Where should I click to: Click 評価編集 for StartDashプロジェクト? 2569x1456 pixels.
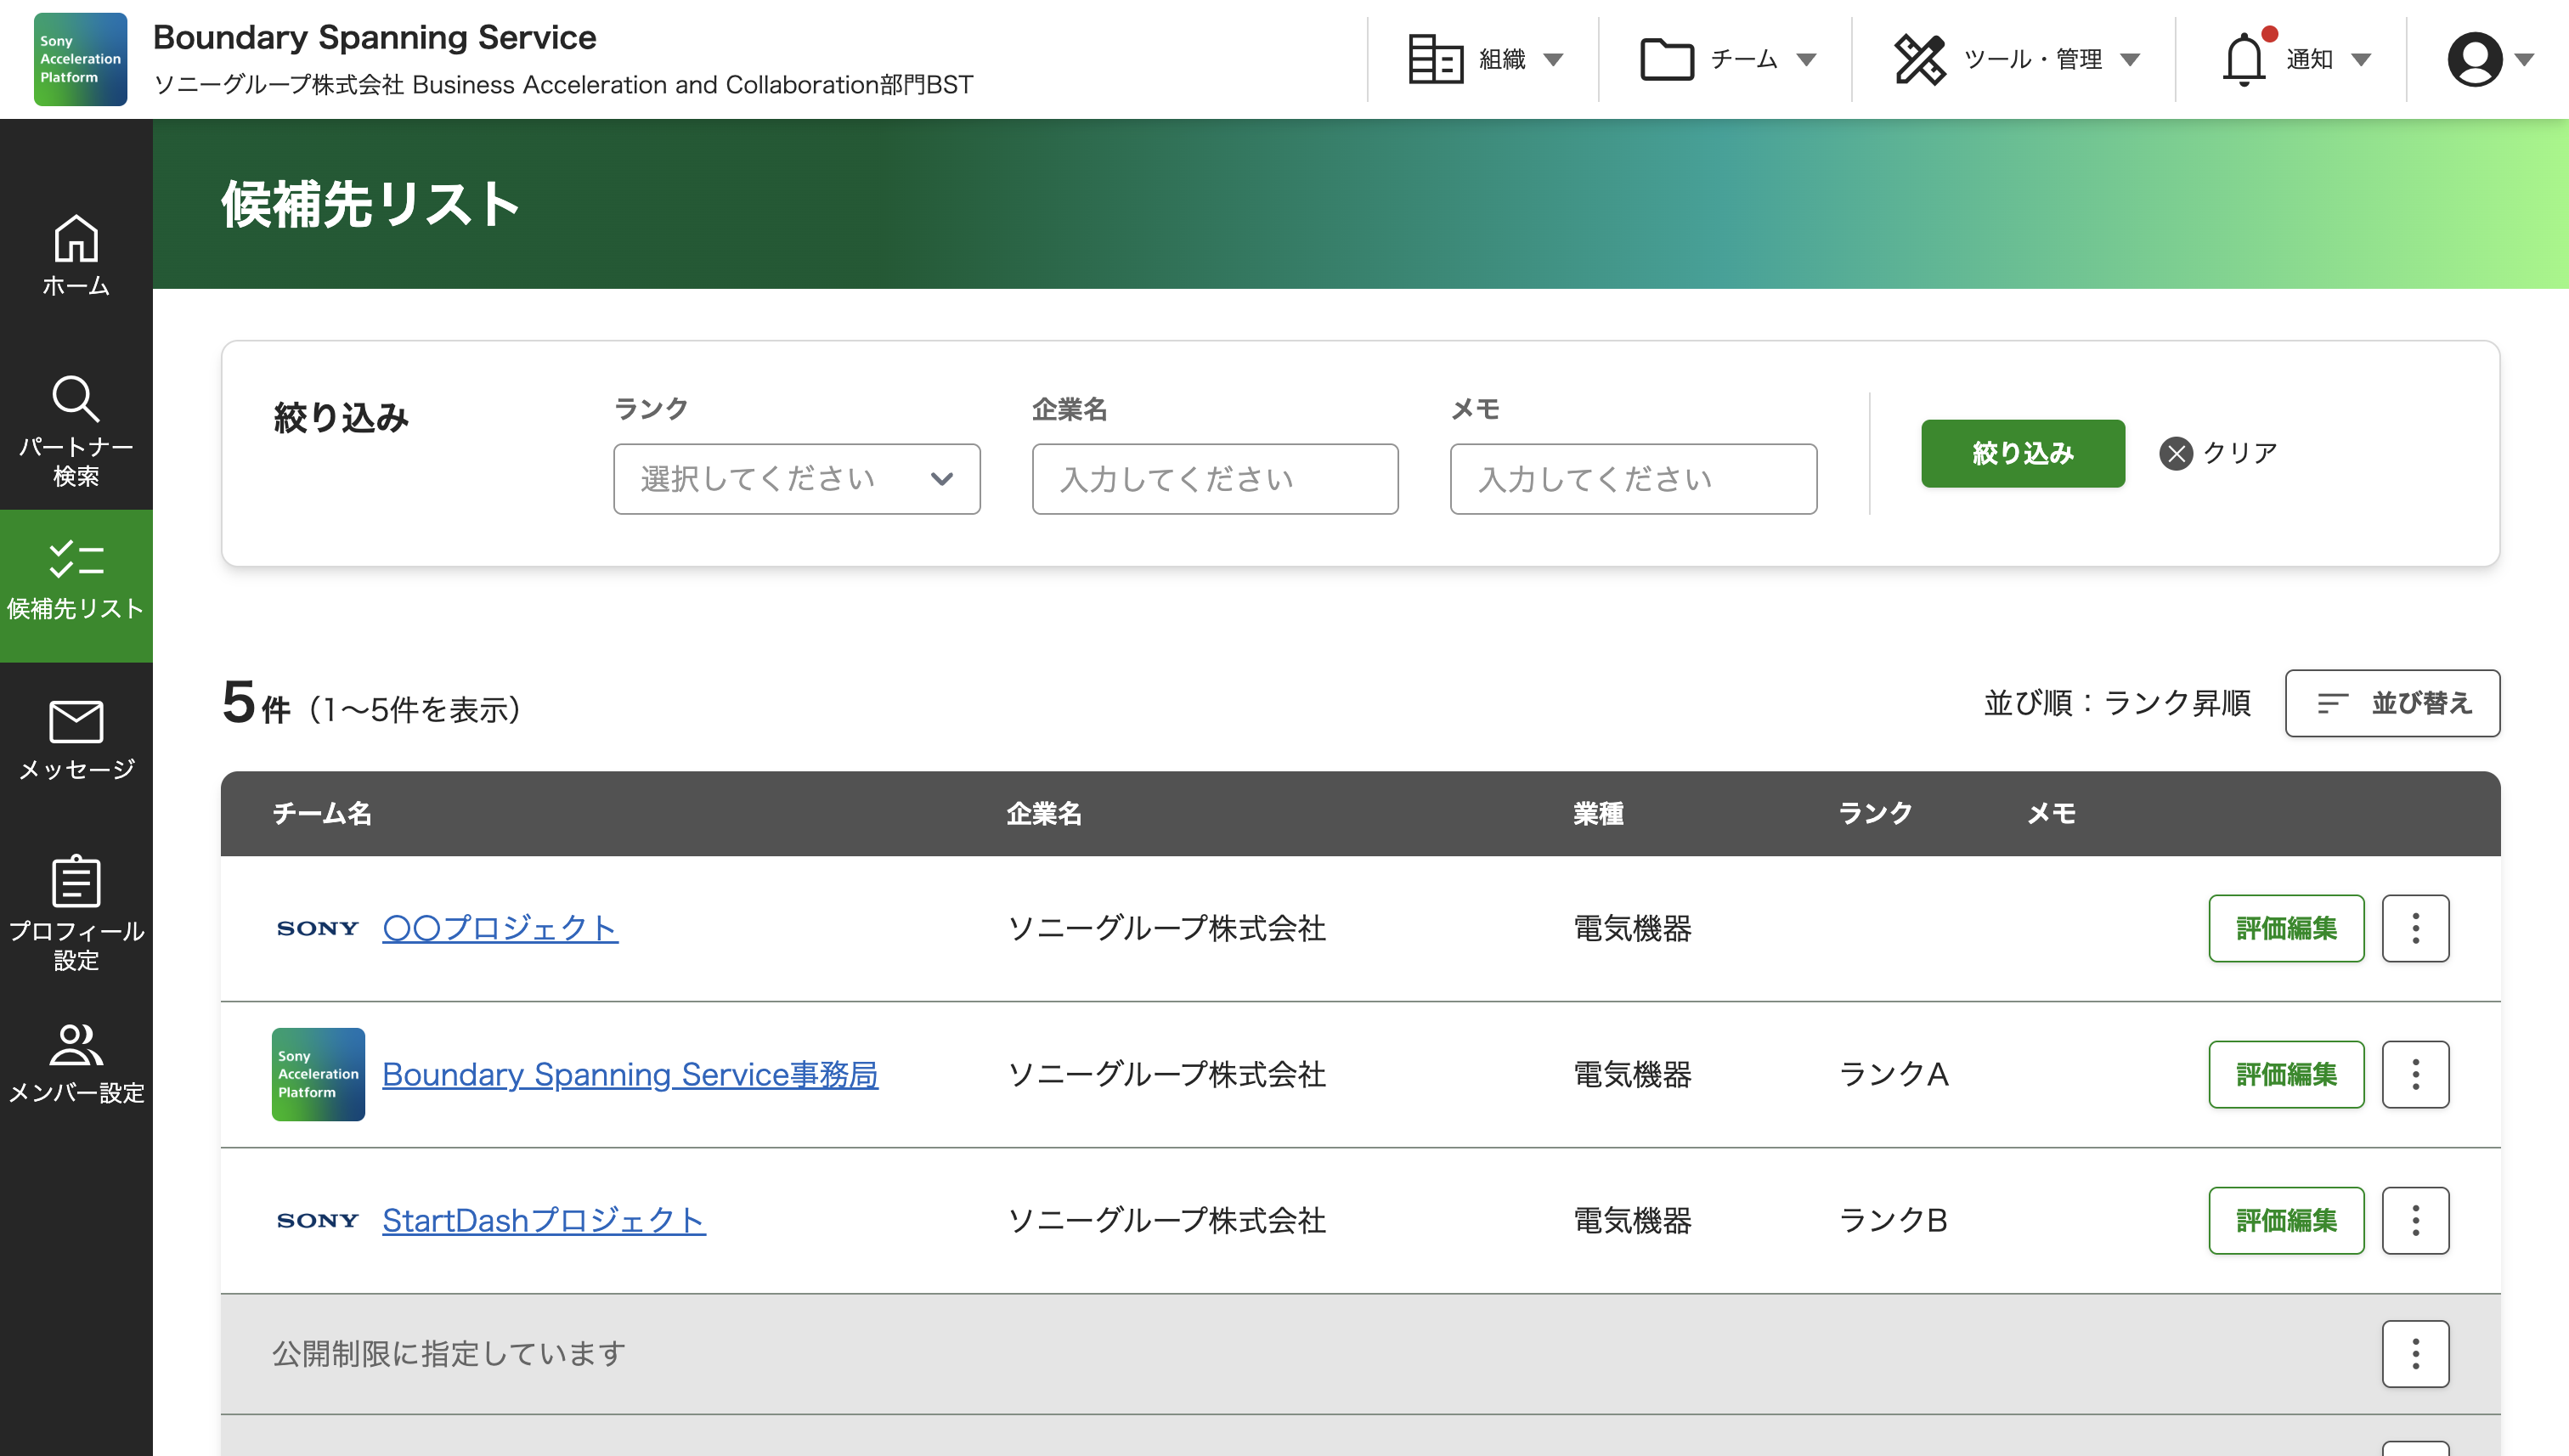point(2286,1220)
